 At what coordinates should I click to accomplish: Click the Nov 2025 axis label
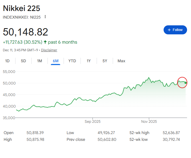tap(149, 122)
